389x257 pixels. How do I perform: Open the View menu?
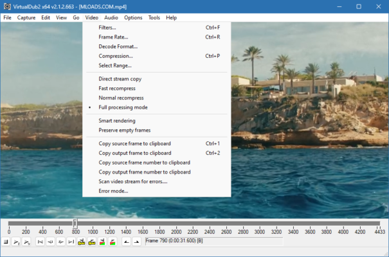pyautogui.click(x=61, y=17)
